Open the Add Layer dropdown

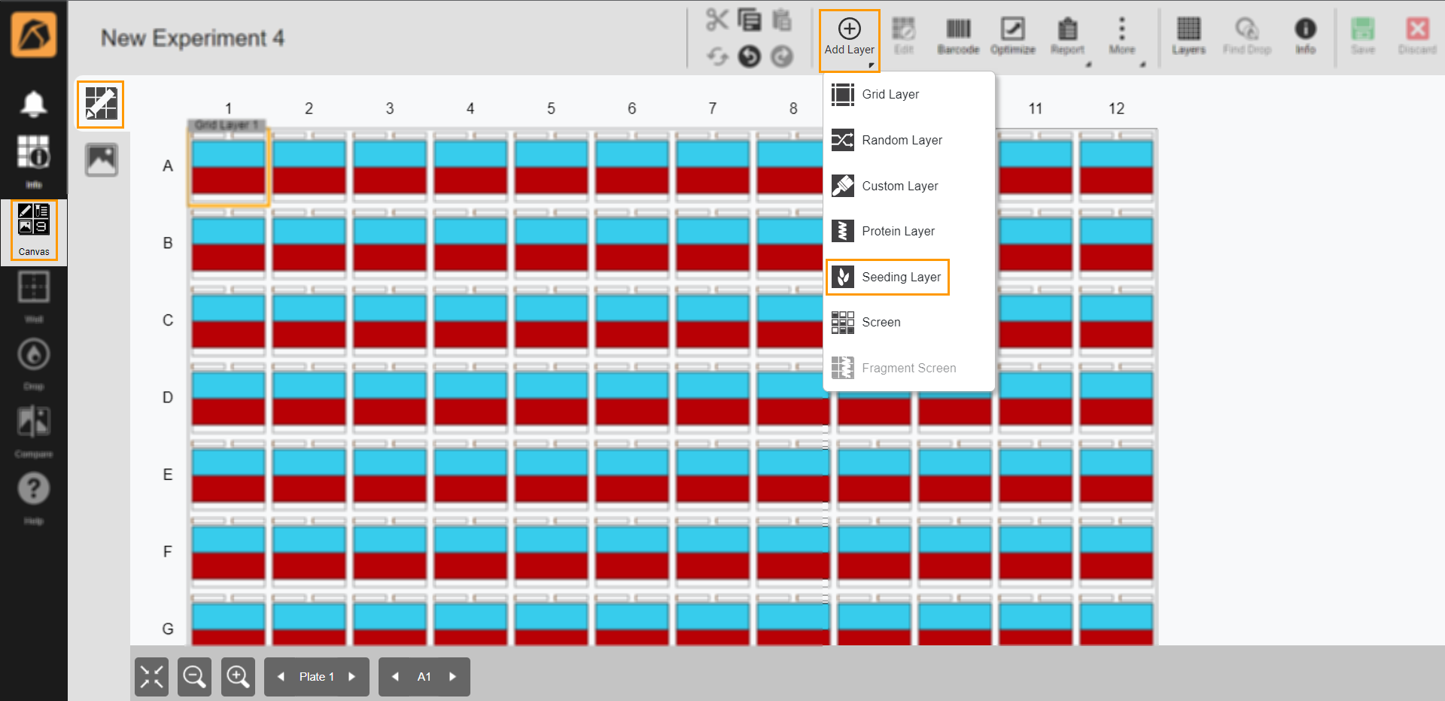[849, 36]
